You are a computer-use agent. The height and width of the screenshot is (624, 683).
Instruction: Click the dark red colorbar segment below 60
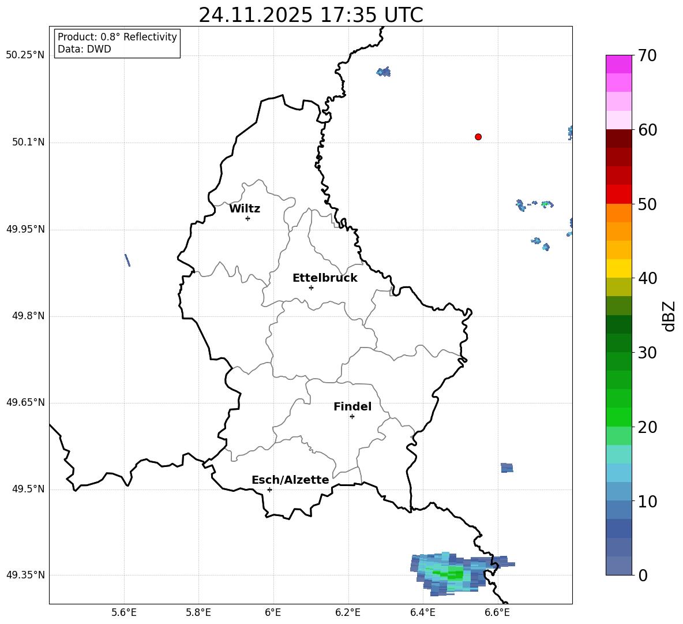(x=618, y=139)
